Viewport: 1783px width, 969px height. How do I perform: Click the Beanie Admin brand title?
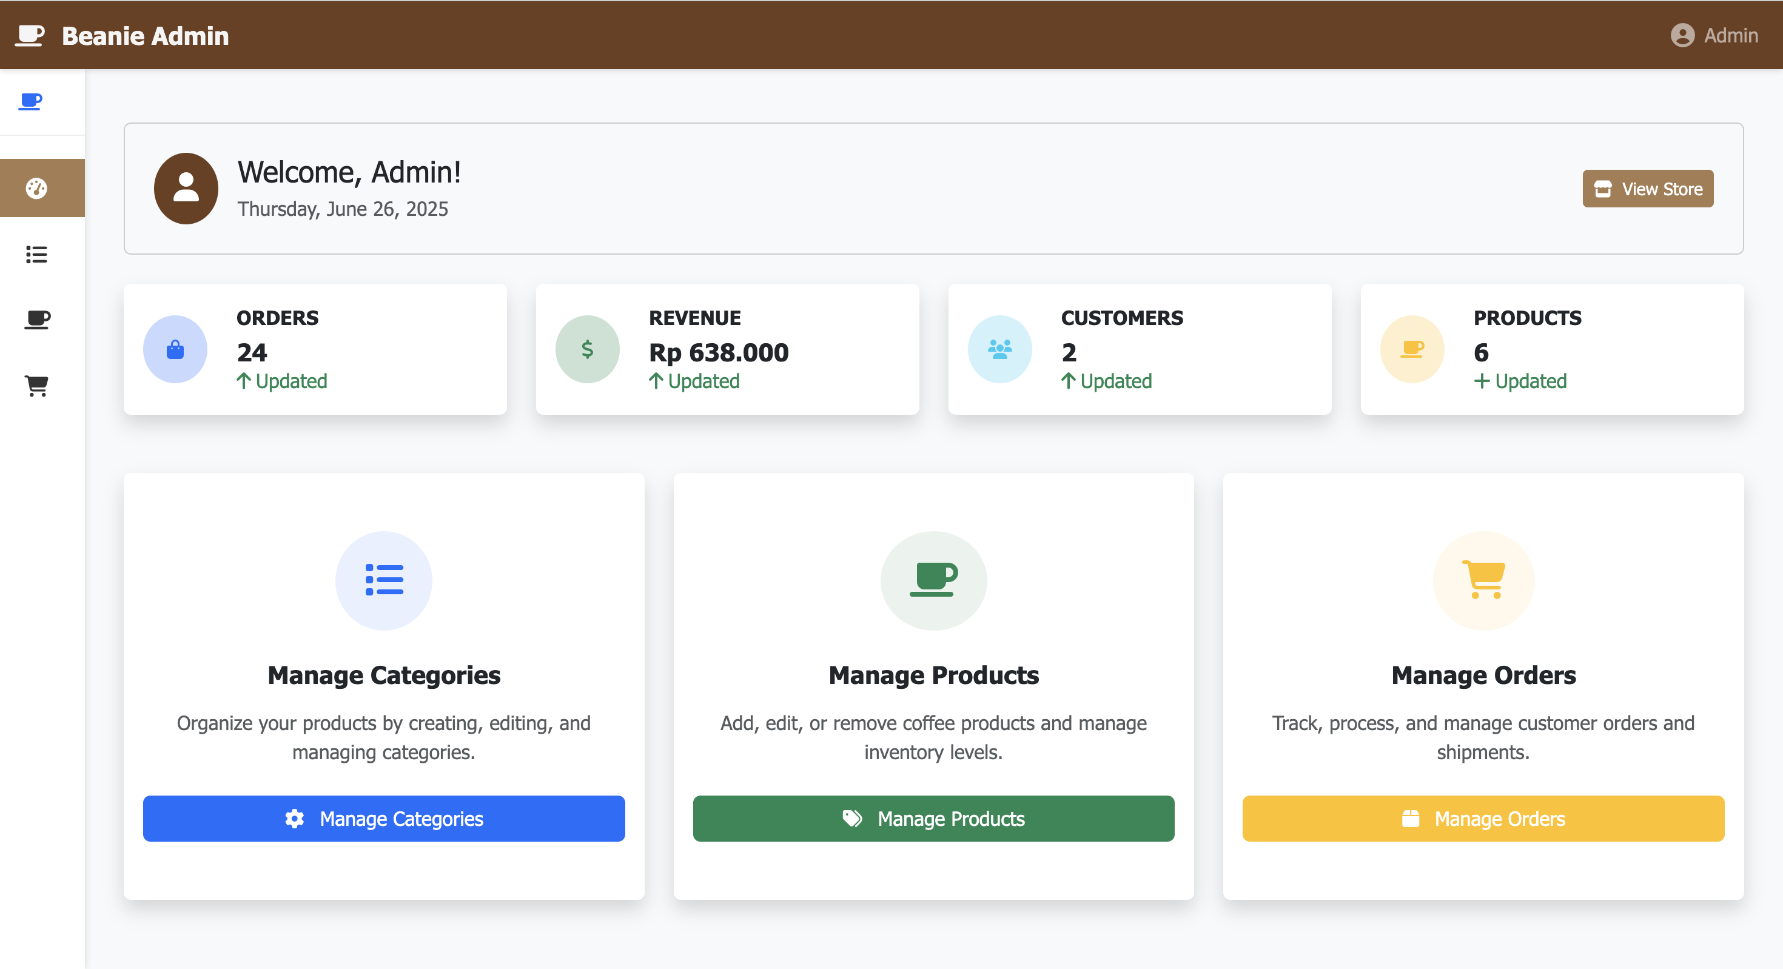(x=146, y=35)
